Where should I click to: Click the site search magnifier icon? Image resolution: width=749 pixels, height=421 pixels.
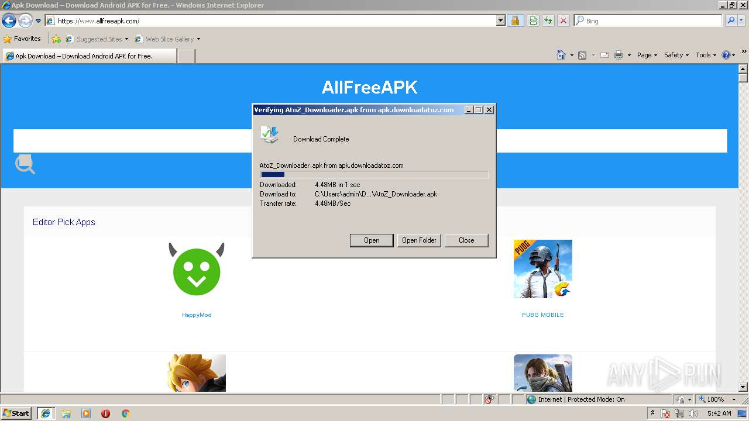(25, 164)
